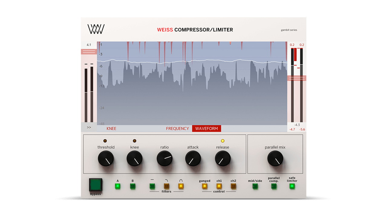Select the WAVEFORM view tab
This screenshot has width=387, height=213.
click(x=207, y=129)
